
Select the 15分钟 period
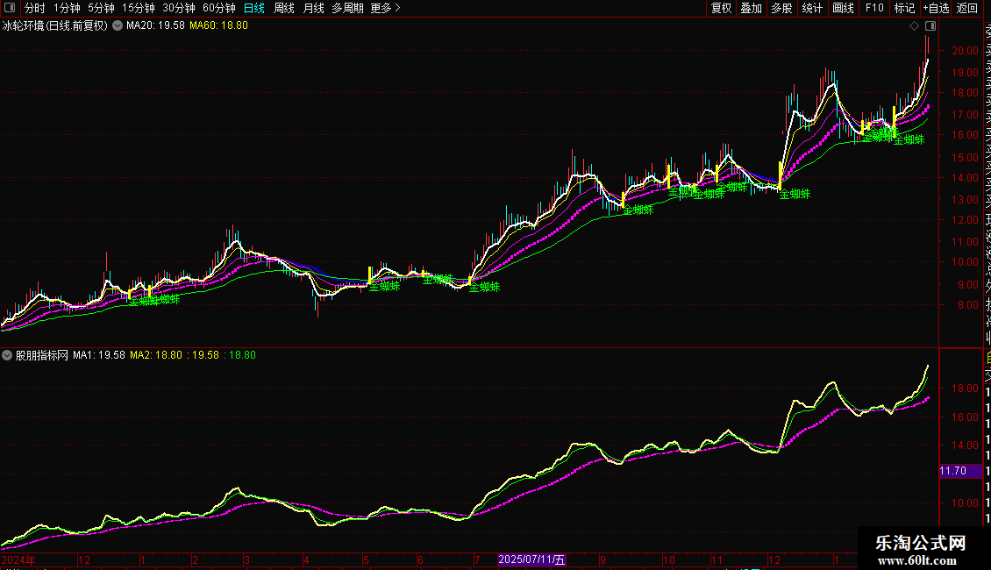tap(139, 8)
